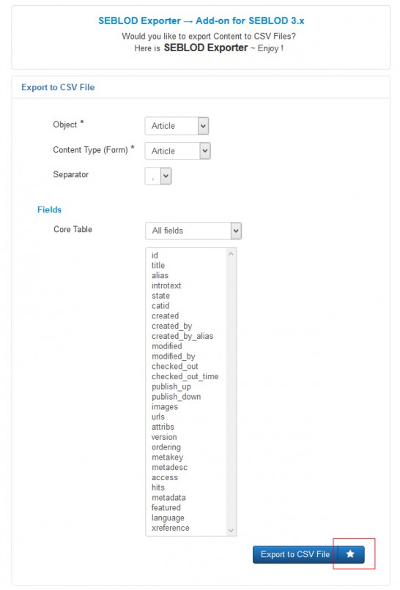Choose the 'created_by_alias' field entry

click(182, 336)
